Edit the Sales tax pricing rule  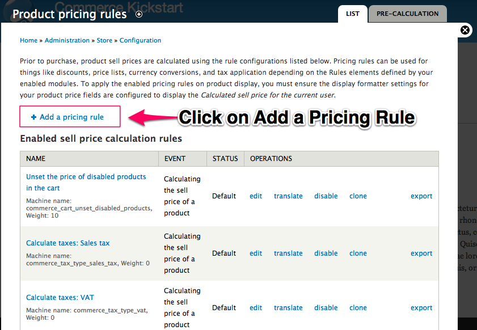[255, 253]
